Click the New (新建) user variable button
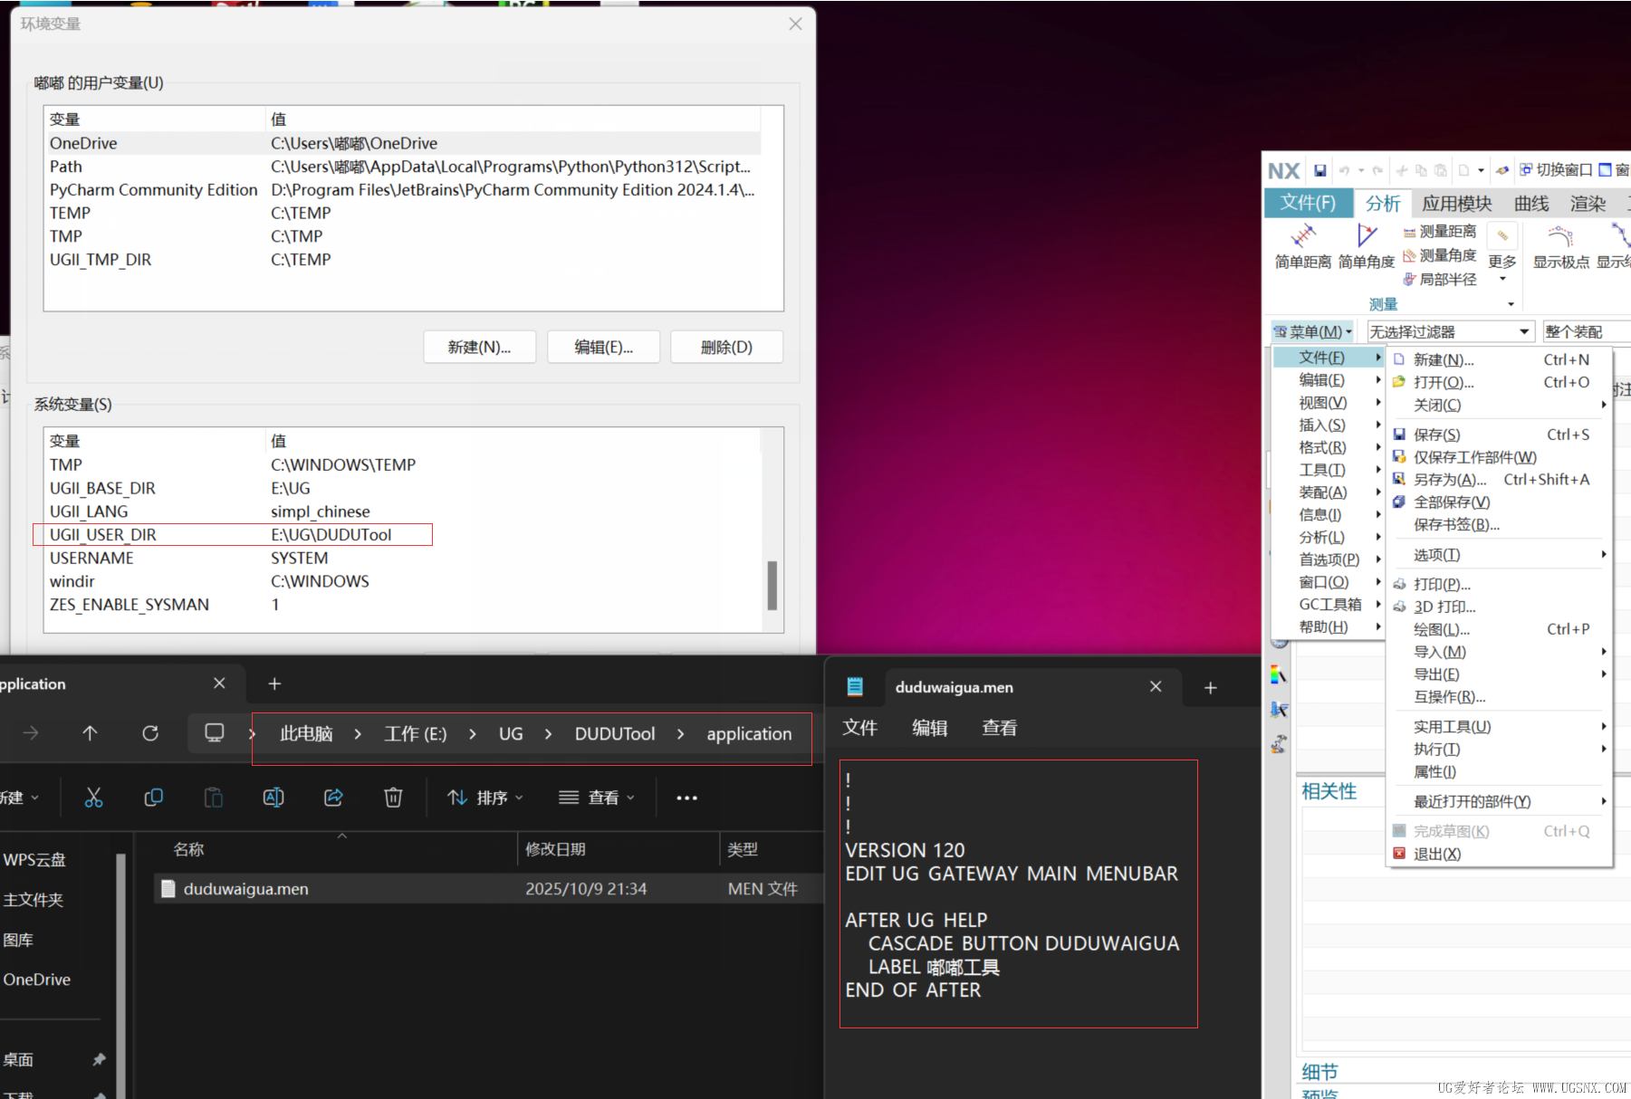Screen dimensions: 1631x1099 coord(479,347)
